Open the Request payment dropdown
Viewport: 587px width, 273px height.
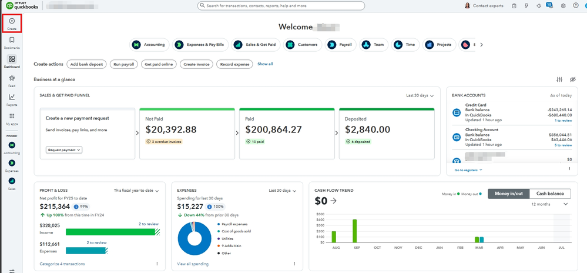[64, 150]
